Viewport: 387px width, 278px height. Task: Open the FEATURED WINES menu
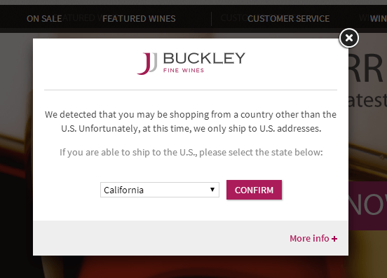139,19
